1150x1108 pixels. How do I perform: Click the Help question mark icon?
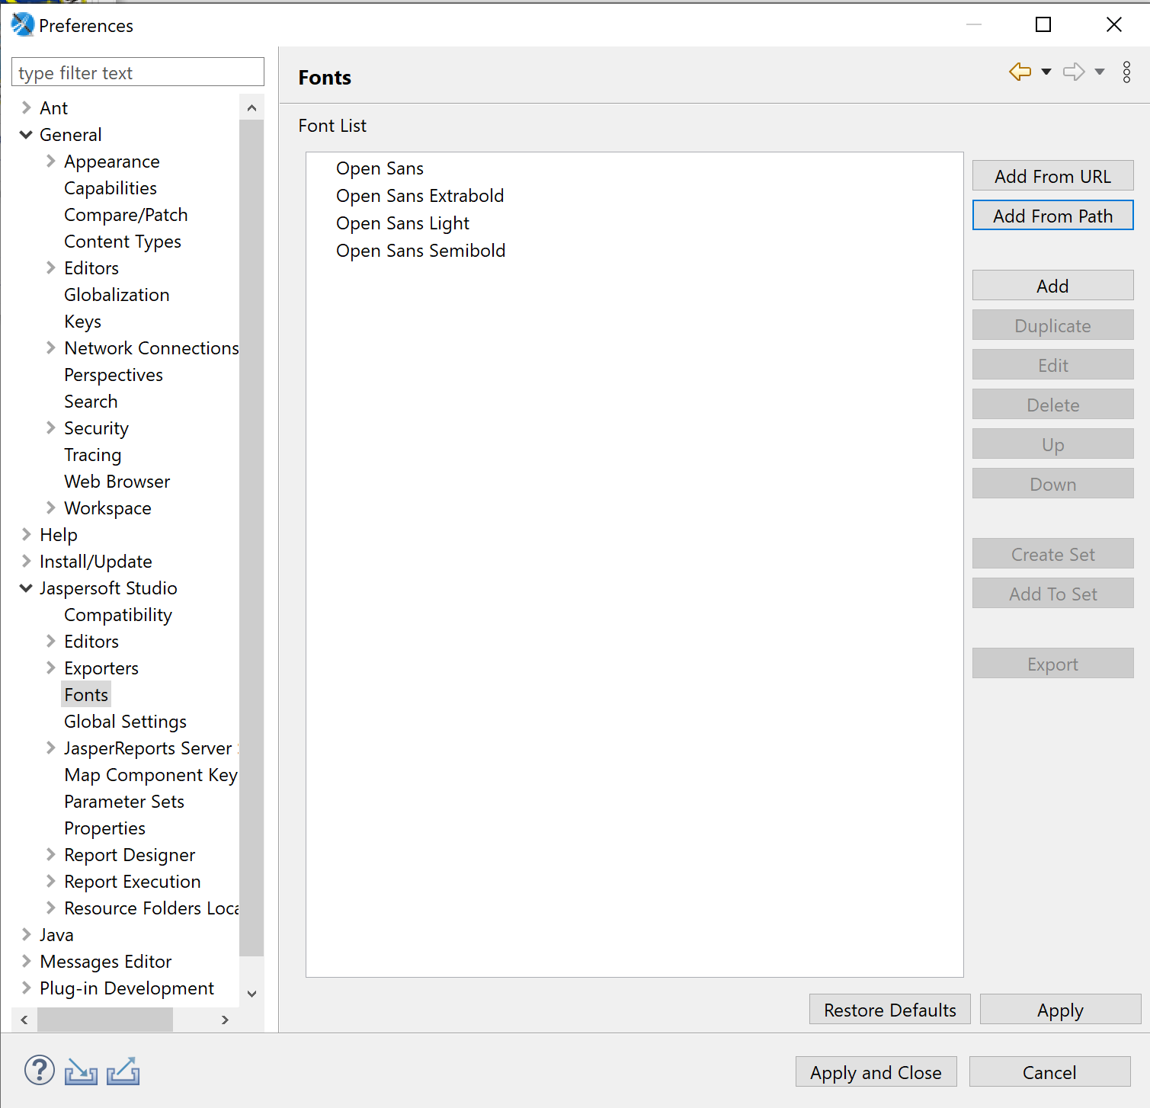[x=39, y=1071]
